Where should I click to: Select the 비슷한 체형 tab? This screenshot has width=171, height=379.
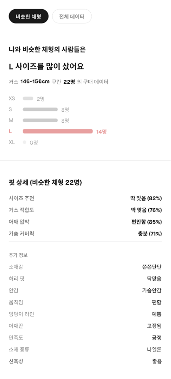tap(29, 16)
